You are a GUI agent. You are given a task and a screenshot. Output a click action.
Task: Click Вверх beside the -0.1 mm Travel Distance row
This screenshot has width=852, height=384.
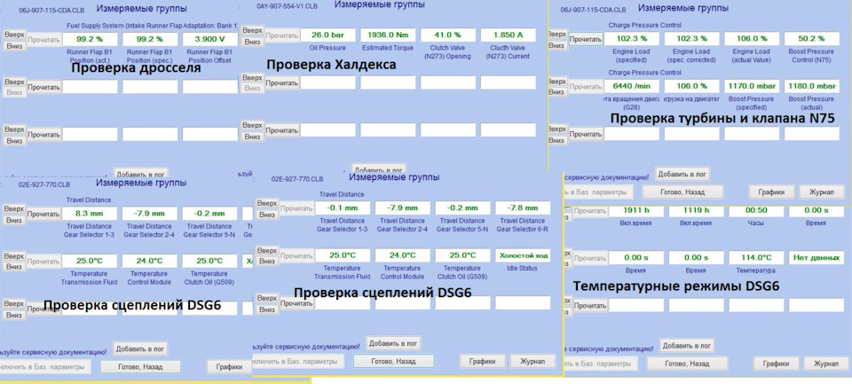[267, 204]
